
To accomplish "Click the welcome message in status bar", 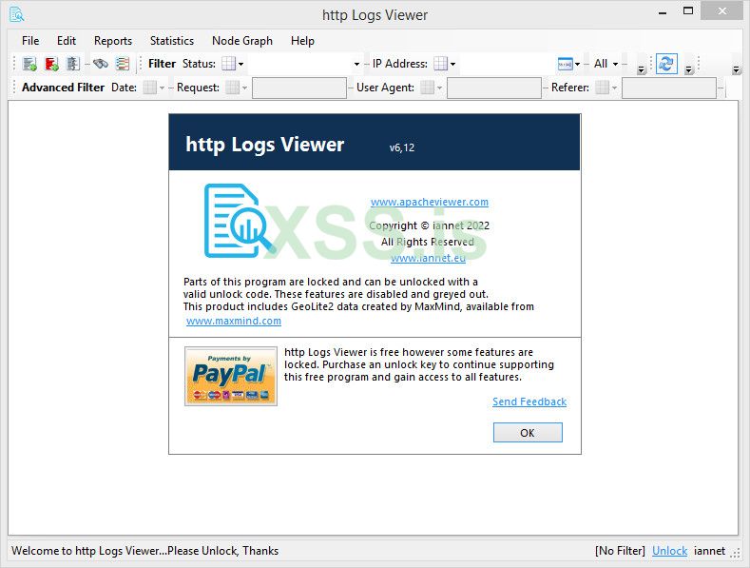I will 144,551.
